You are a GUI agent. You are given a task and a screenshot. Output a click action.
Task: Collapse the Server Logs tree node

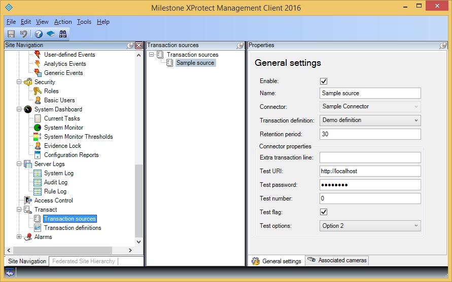[x=19, y=164]
